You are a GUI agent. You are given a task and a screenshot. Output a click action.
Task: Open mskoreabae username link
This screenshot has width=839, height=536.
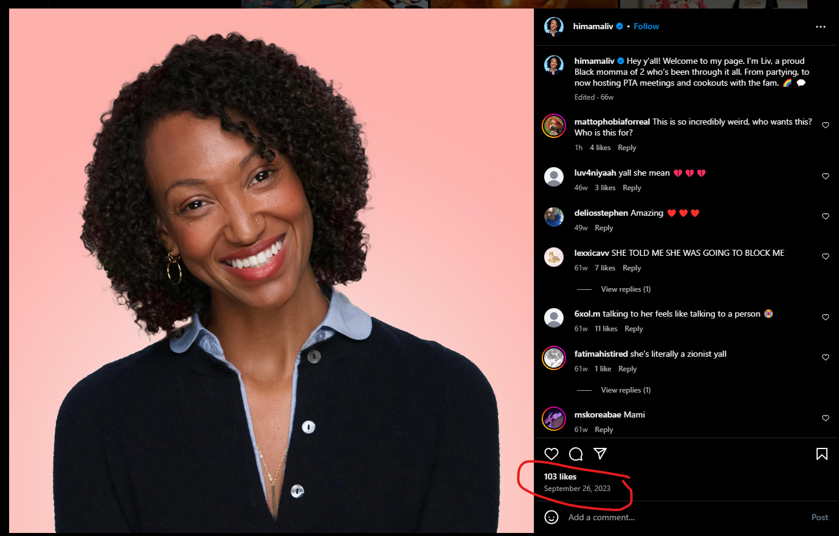click(598, 414)
